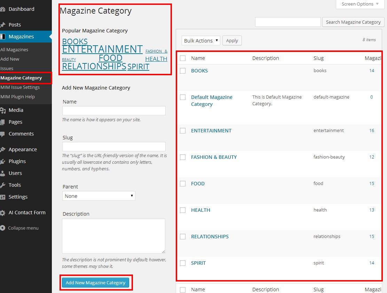Click the Plugins plug icon

2,162
